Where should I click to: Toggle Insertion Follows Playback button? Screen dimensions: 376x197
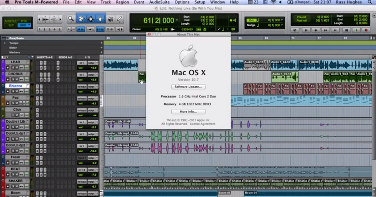pyautogui.click(x=120, y=29)
